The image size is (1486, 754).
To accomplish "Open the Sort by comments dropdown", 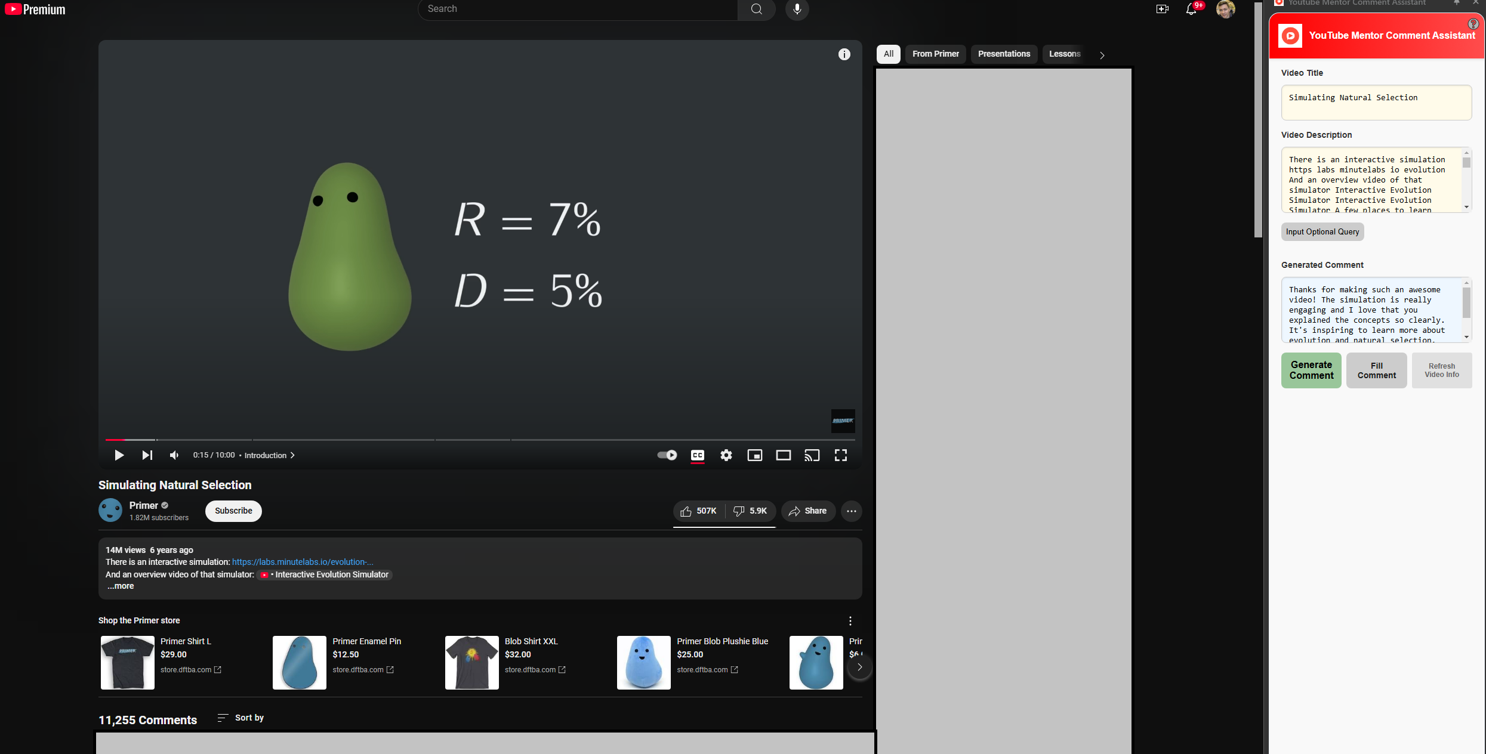I will pyautogui.click(x=241, y=718).
